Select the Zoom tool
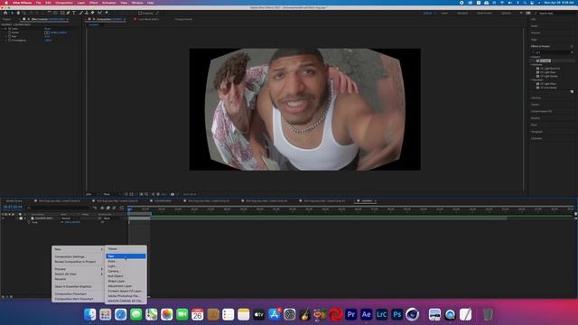578x325 pixels. [24, 13]
